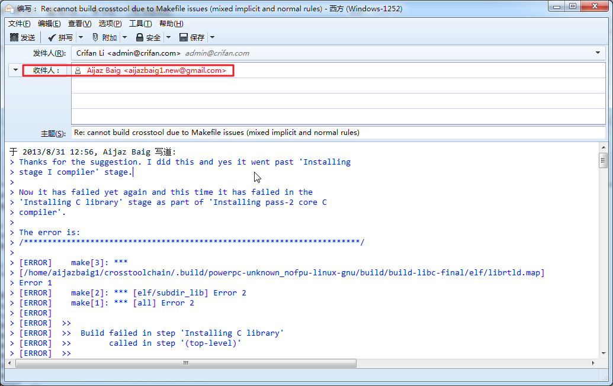Expand the sender (发件人) account dropdown
Image resolution: width=613 pixels, height=386 pixels.
tap(598, 53)
